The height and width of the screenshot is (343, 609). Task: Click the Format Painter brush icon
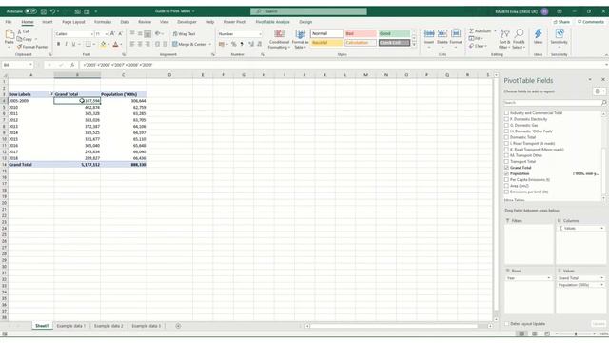tap(19, 47)
